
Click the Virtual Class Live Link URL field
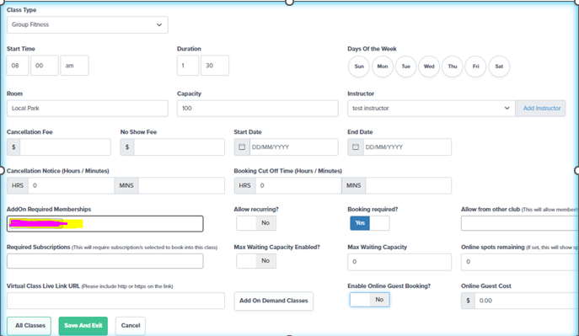tap(115, 301)
